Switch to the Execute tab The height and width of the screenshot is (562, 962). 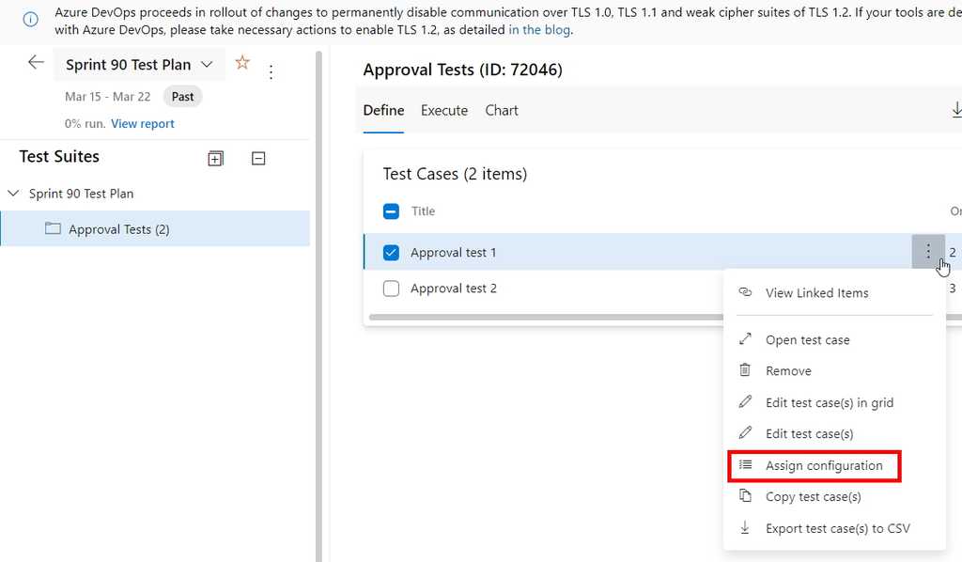click(x=443, y=110)
